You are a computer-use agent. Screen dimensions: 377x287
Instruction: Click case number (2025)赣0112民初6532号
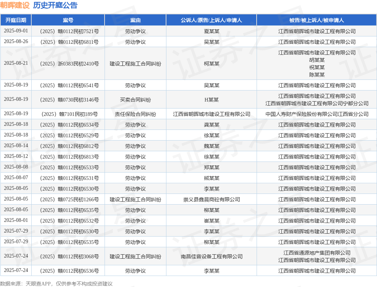[69, 221]
